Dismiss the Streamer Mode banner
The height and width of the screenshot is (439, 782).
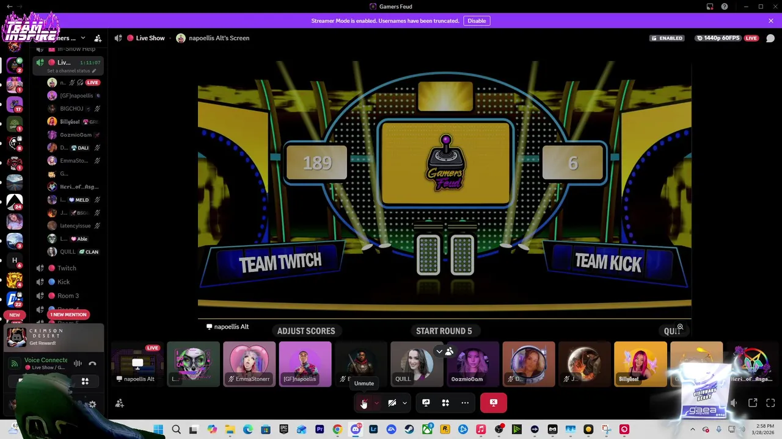[770, 21]
